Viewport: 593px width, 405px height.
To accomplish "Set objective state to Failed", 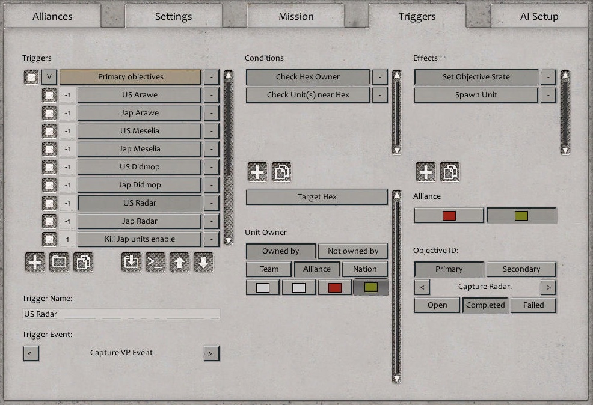I will point(533,305).
